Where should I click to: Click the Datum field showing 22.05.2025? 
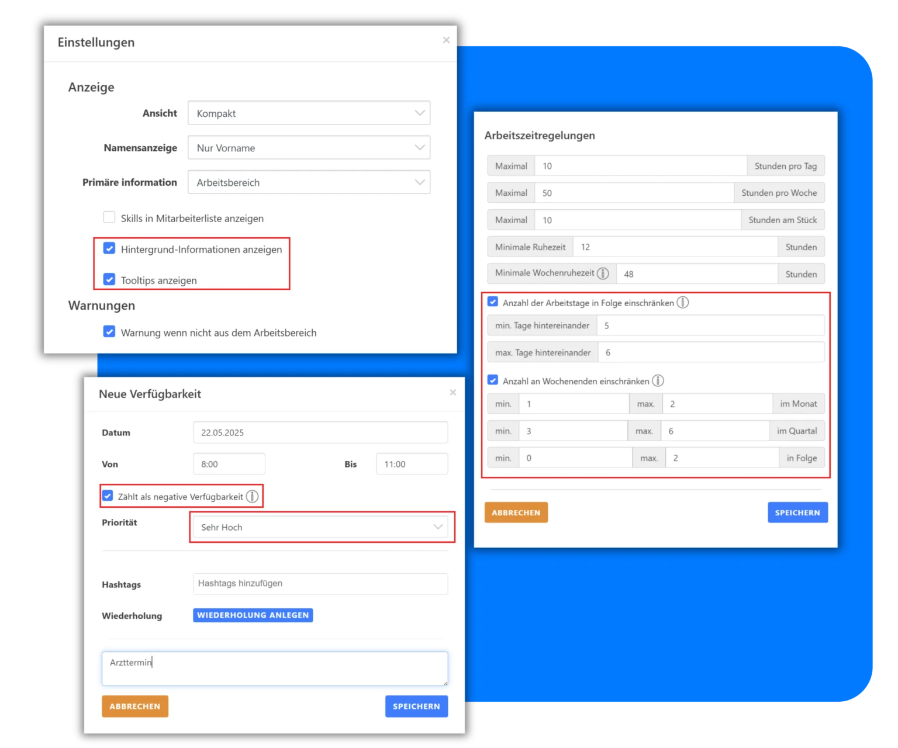pyautogui.click(x=320, y=432)
